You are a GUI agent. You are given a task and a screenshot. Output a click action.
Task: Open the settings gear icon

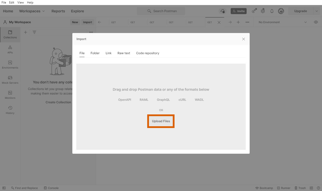[263, 11]
